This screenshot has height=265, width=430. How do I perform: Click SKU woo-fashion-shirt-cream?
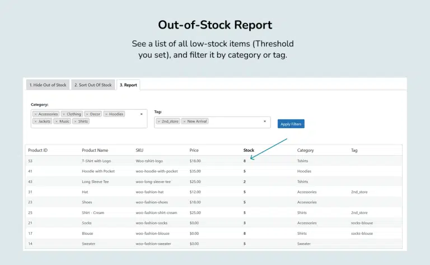point(156,212)
